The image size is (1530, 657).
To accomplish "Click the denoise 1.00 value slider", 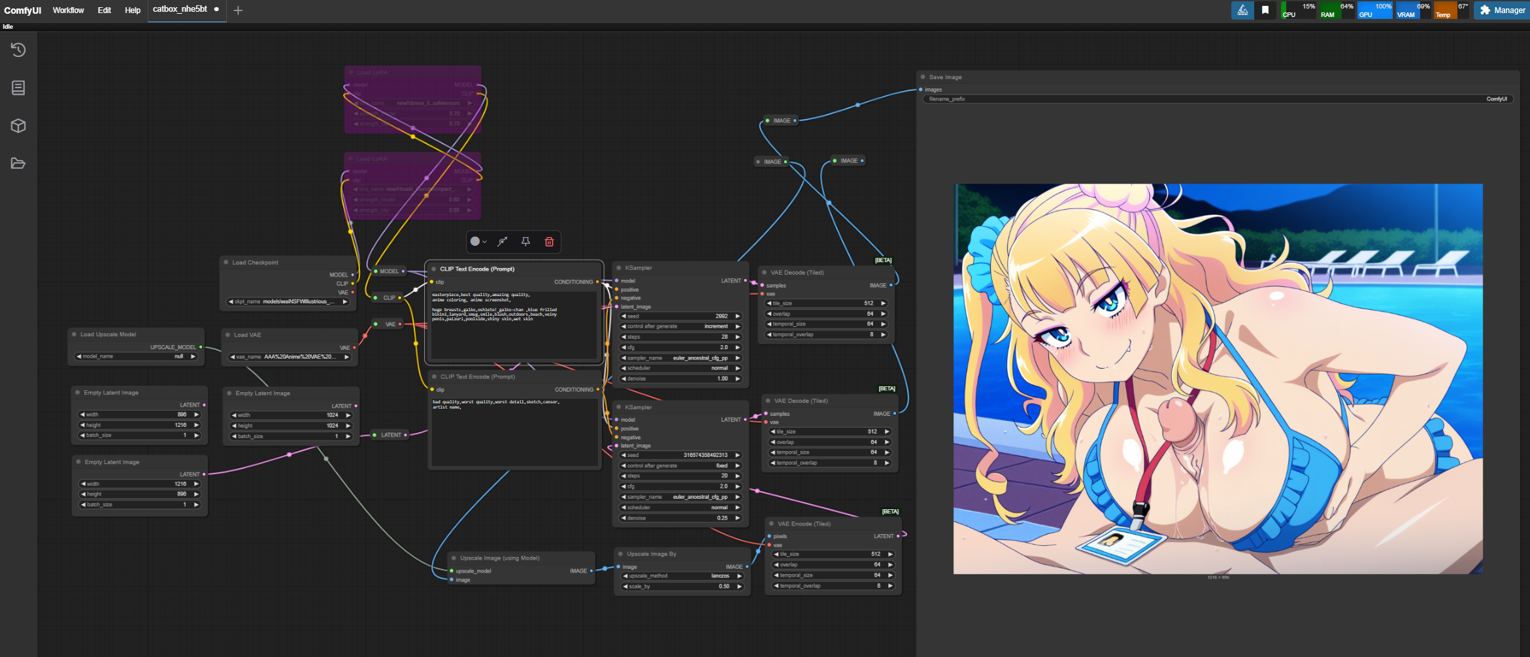I will coord(680,379).
